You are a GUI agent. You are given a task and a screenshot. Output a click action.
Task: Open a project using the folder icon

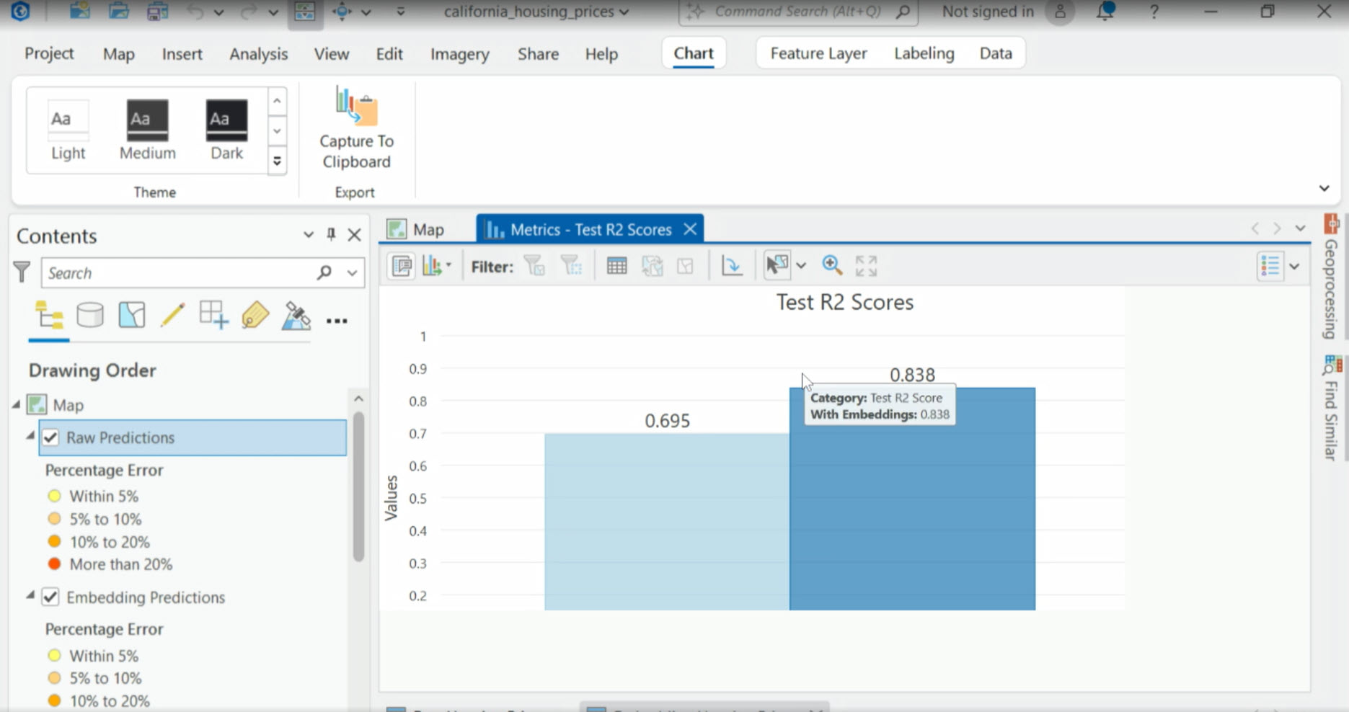[118, 12]
